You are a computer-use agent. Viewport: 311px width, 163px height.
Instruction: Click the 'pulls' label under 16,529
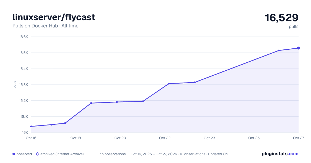(294, 26)
